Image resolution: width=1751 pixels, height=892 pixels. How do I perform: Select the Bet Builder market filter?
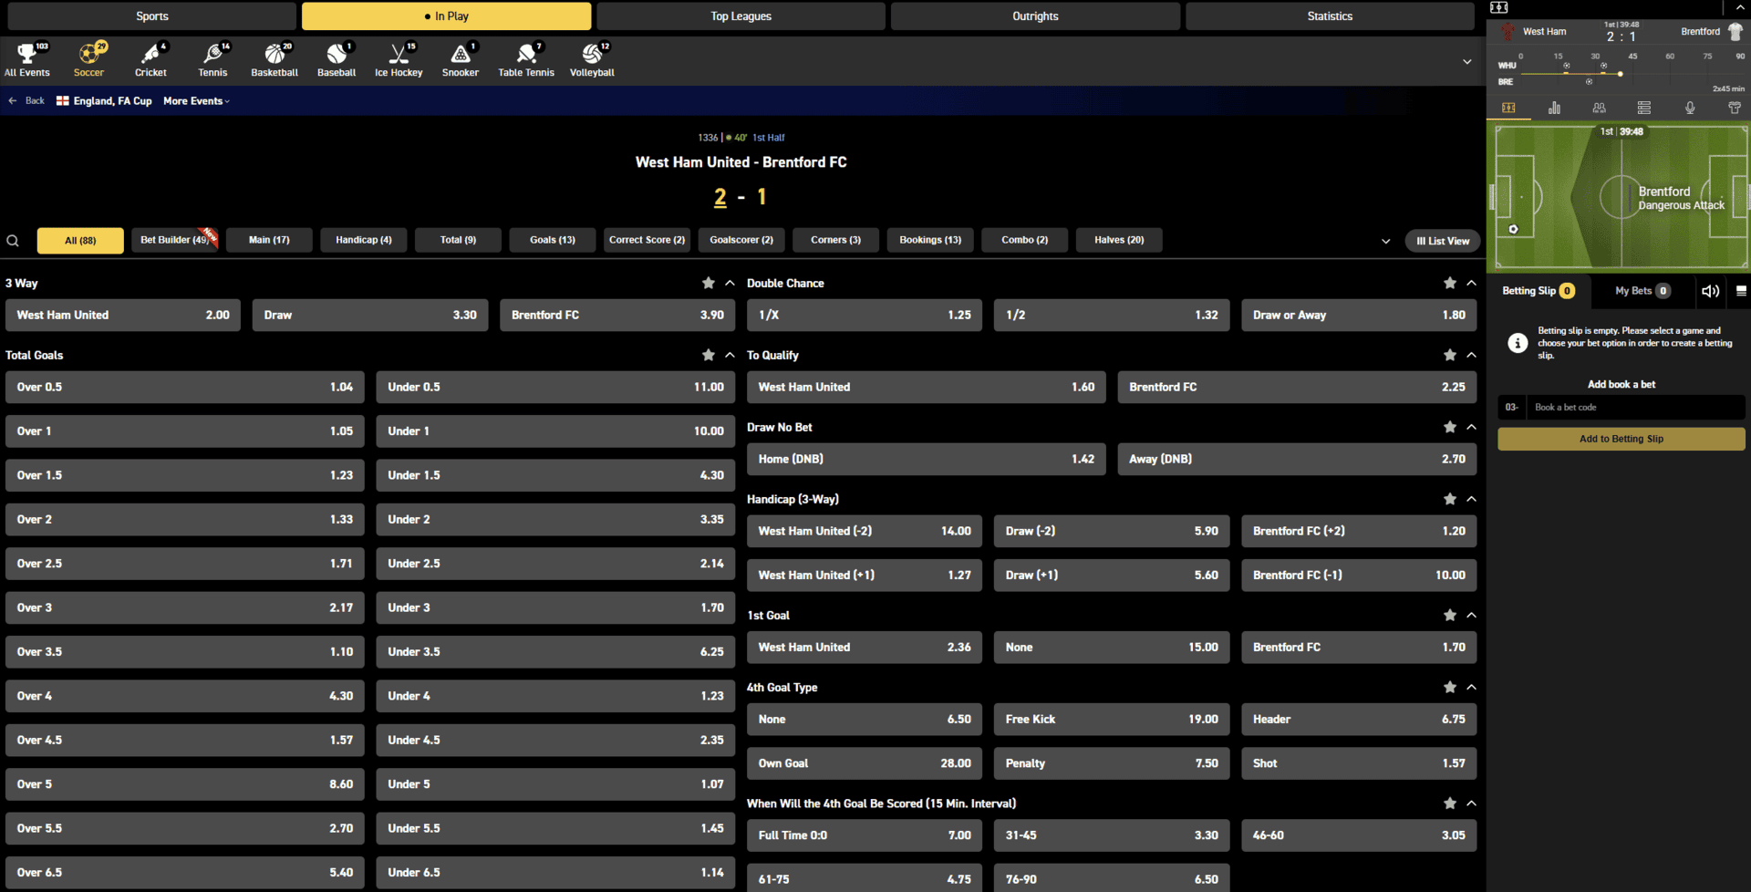[x=174, y=240]
